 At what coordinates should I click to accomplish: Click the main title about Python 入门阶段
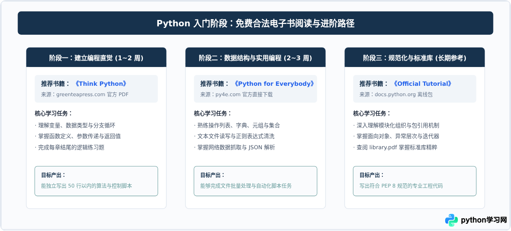[x=255, y=24]
